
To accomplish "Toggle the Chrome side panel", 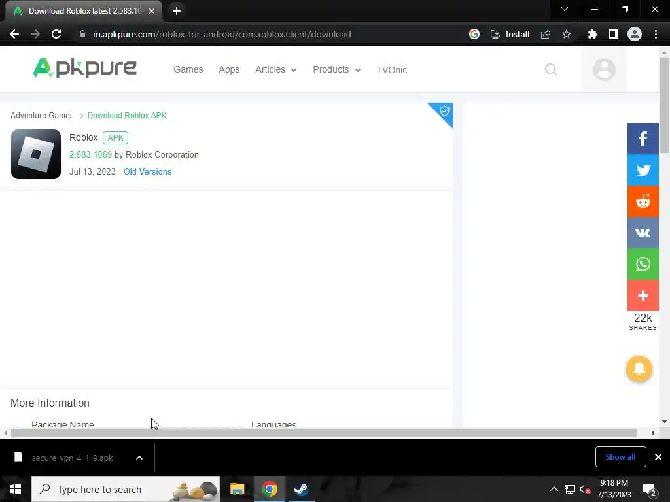I will click(x=613, y=34).
